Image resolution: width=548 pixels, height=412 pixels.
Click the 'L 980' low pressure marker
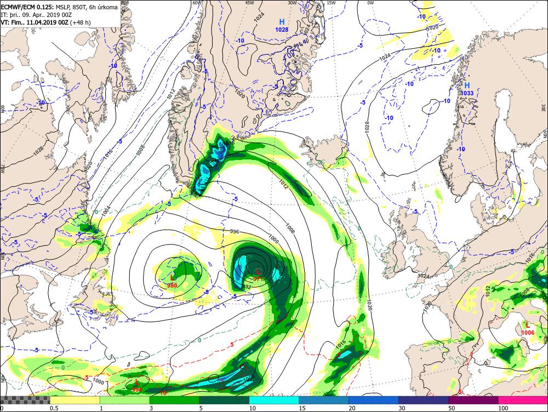(x=172, y=281)
